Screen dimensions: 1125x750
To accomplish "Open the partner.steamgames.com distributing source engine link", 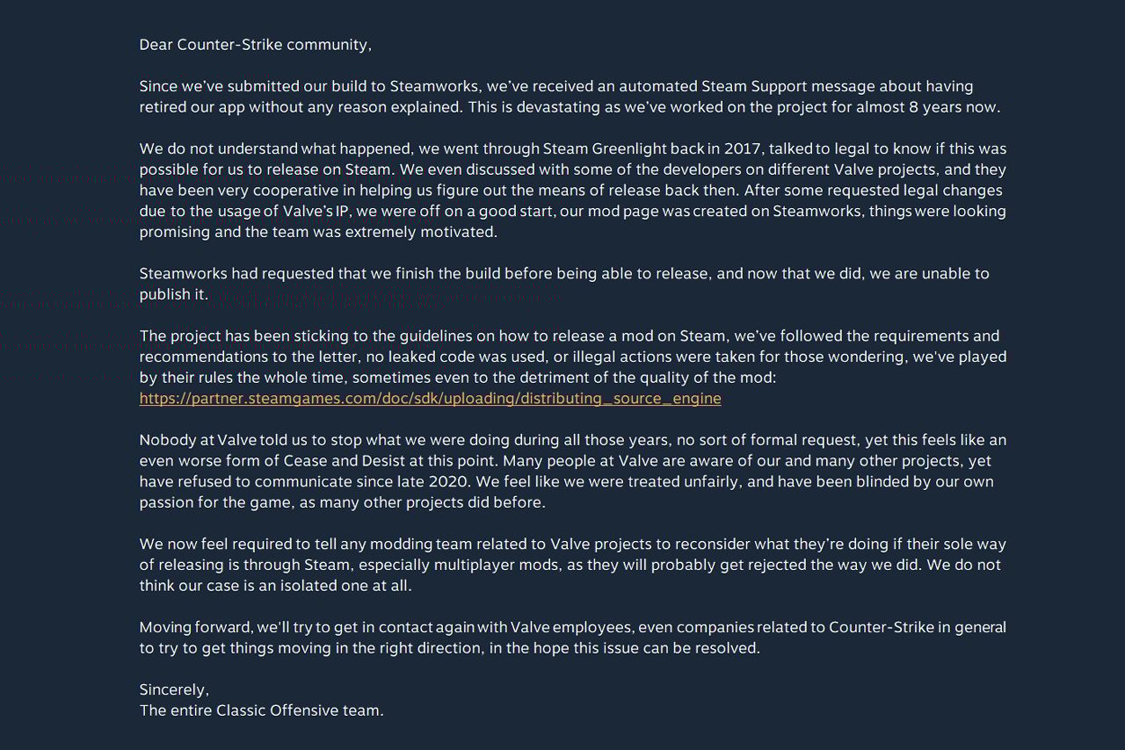I will (430, 399).
